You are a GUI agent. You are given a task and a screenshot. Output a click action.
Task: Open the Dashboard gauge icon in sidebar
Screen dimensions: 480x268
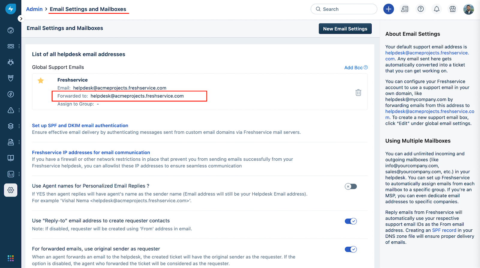click(10, 30)
